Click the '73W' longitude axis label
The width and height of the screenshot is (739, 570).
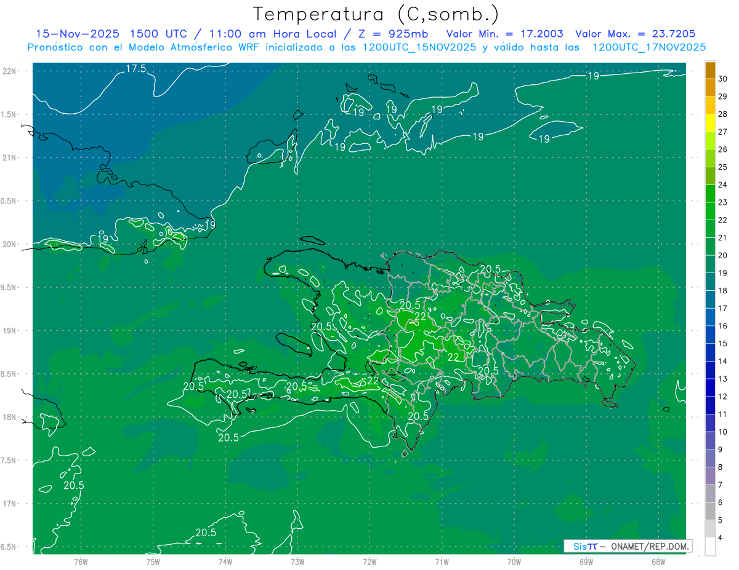297,561
